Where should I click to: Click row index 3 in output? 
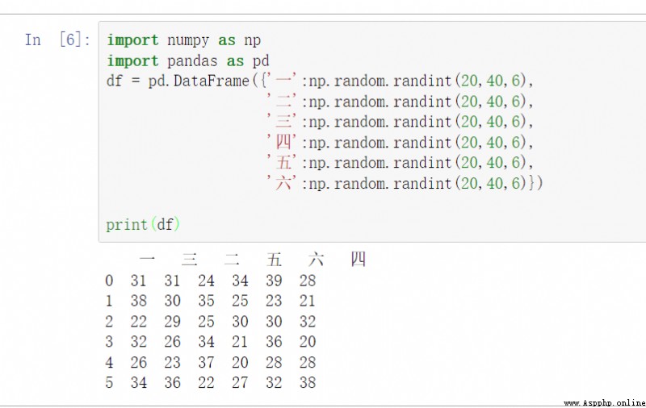tap(109, 342)
